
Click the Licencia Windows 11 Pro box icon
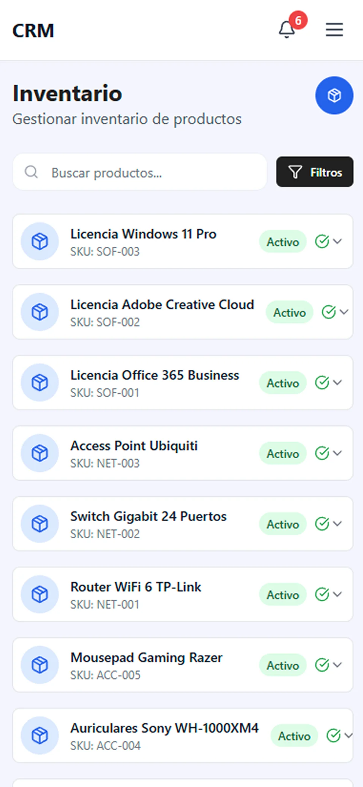[x=40, y=241]
